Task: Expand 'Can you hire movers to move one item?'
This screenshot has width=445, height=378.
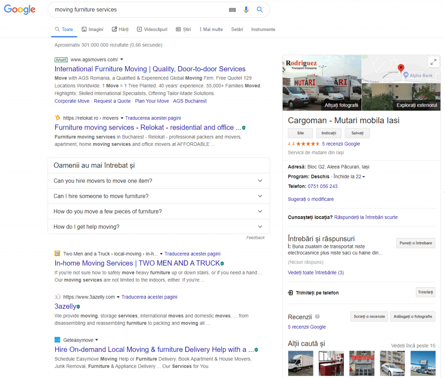Action: click(159, 181)
